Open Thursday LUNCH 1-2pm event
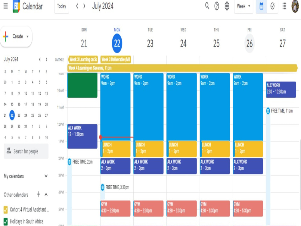 [x=216, y=149]
